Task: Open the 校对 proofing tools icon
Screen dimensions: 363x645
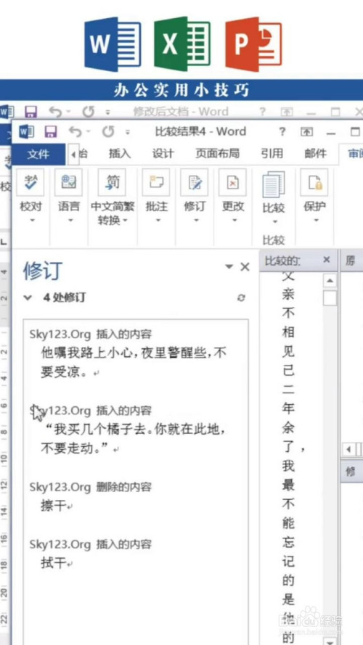Action: 31,182
